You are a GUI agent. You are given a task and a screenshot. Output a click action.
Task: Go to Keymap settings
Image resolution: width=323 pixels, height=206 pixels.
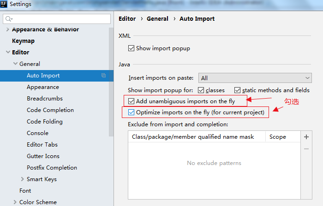click(23, 41)
